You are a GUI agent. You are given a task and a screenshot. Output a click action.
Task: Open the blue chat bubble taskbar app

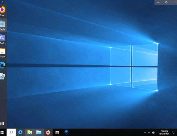[x=20, y=132]
